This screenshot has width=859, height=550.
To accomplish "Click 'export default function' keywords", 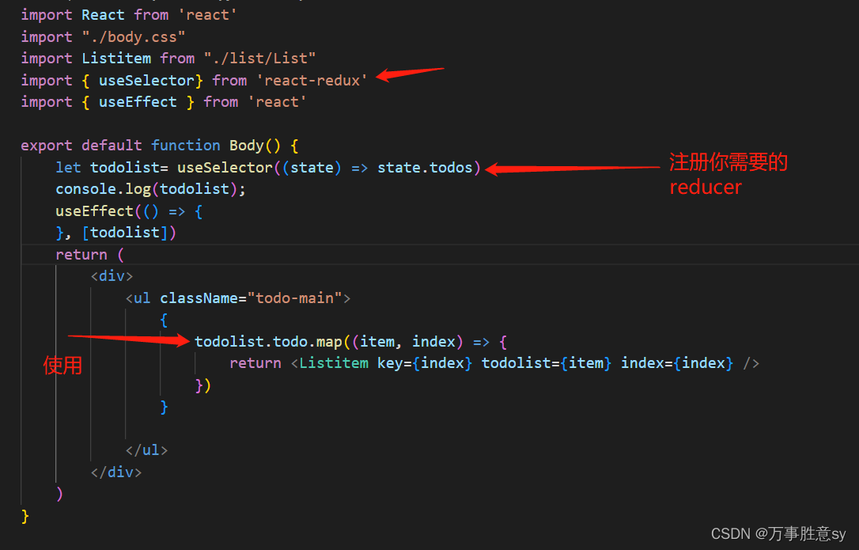I will pyautogui.click(x=120, y=146).
